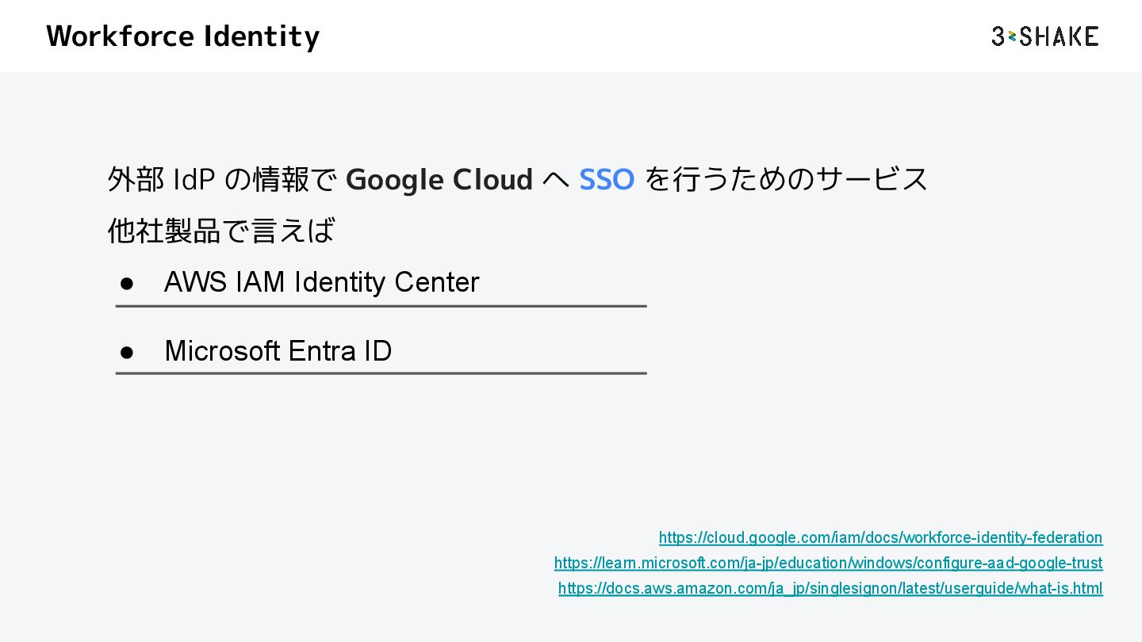
Task: Click the bullet dot before Microsoft Entra ID
Action: point(126,351)
